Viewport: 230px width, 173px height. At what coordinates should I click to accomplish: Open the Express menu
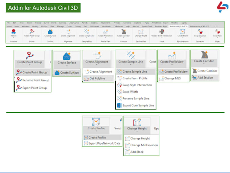(x=184, y=23)
